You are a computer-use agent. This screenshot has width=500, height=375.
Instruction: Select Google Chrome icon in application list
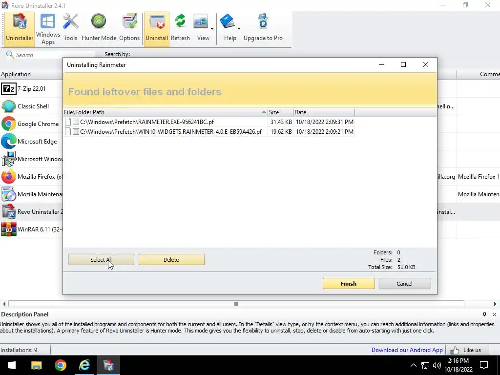tap(9, 124)
